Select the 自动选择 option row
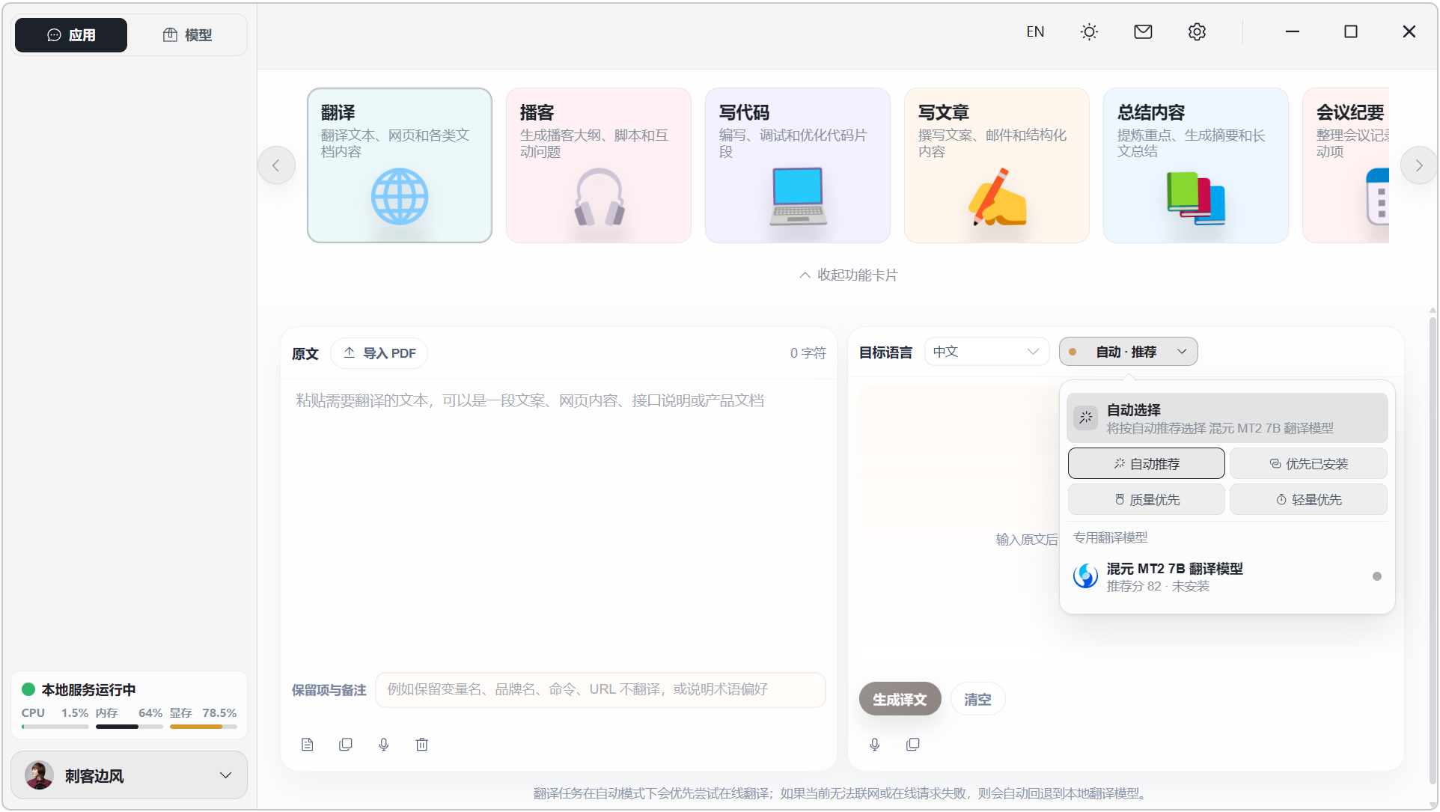1440x812 pixels. [x=1227, y=418]
